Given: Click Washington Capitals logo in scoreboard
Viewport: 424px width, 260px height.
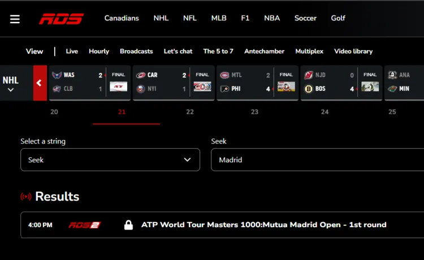Looking at the screenshot, I should (57, 75).
